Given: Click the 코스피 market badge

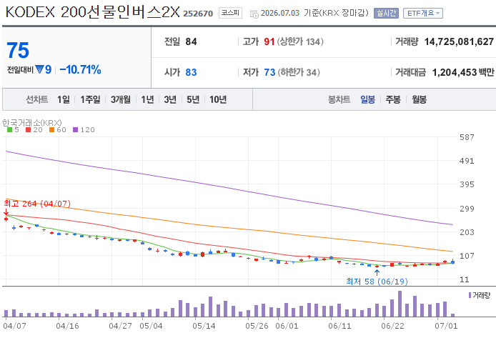Looking at the screenshot, I should click(x=230, y=13).
